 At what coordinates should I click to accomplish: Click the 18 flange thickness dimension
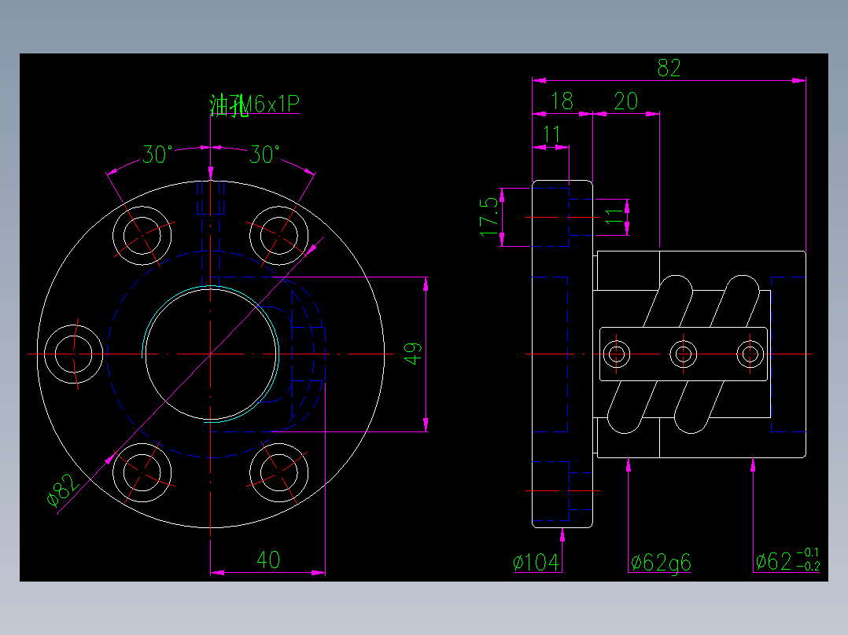562,101
